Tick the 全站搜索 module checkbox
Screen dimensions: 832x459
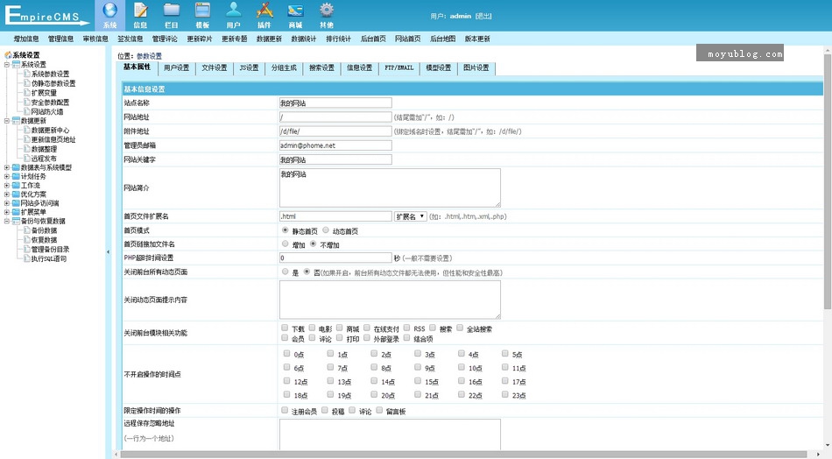[460, 328]
